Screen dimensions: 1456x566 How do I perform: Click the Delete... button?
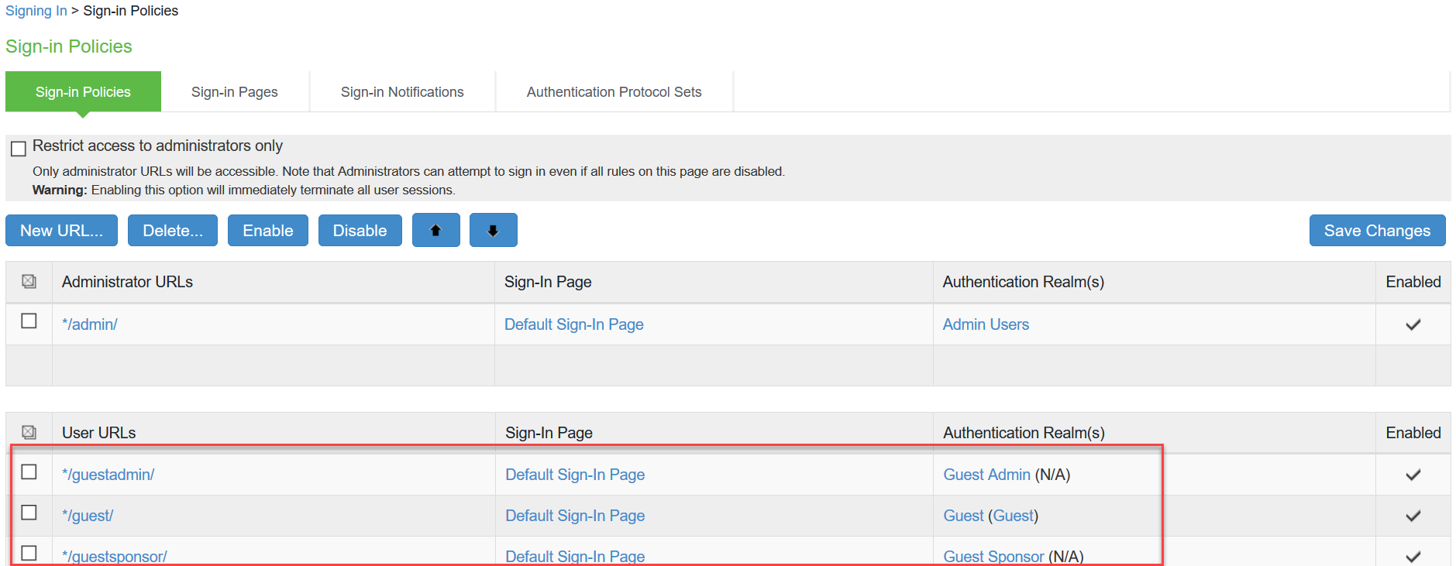[x=172, y=231]
